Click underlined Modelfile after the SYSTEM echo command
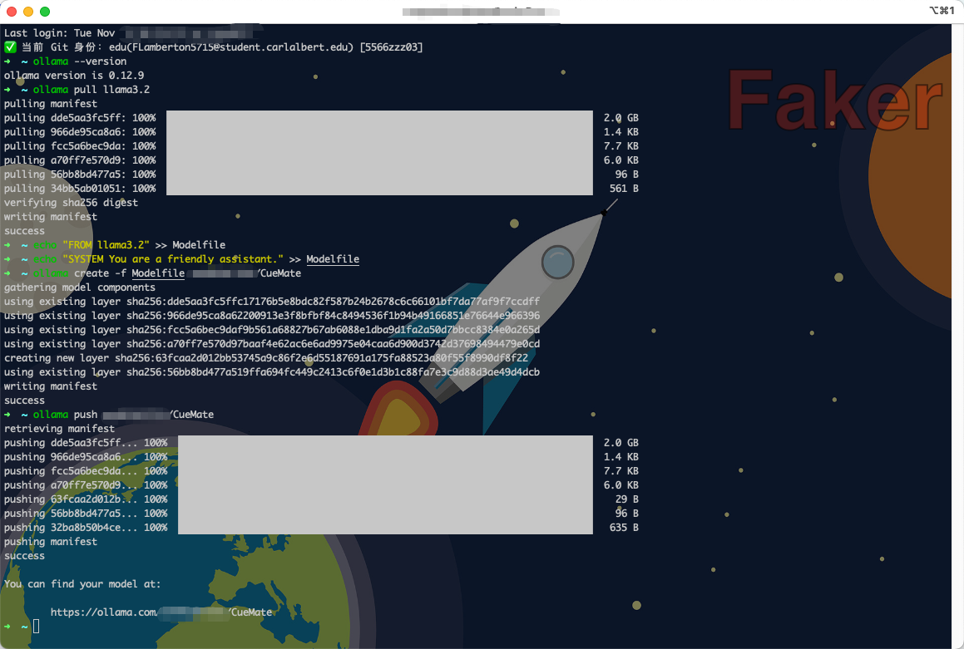The width and height of the screenshot is (964, 649). pyautogui.click(x=333, y=259)
